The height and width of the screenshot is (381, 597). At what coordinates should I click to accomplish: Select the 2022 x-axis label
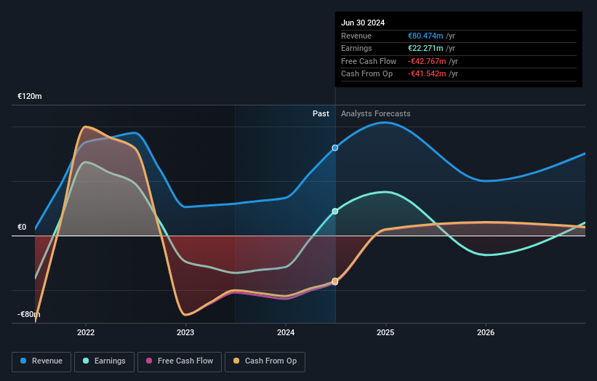[86, 332]
